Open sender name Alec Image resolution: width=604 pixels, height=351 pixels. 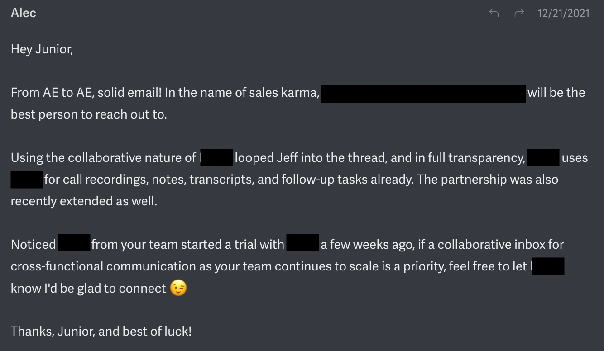pyautogui.click(x=24, y=13)
